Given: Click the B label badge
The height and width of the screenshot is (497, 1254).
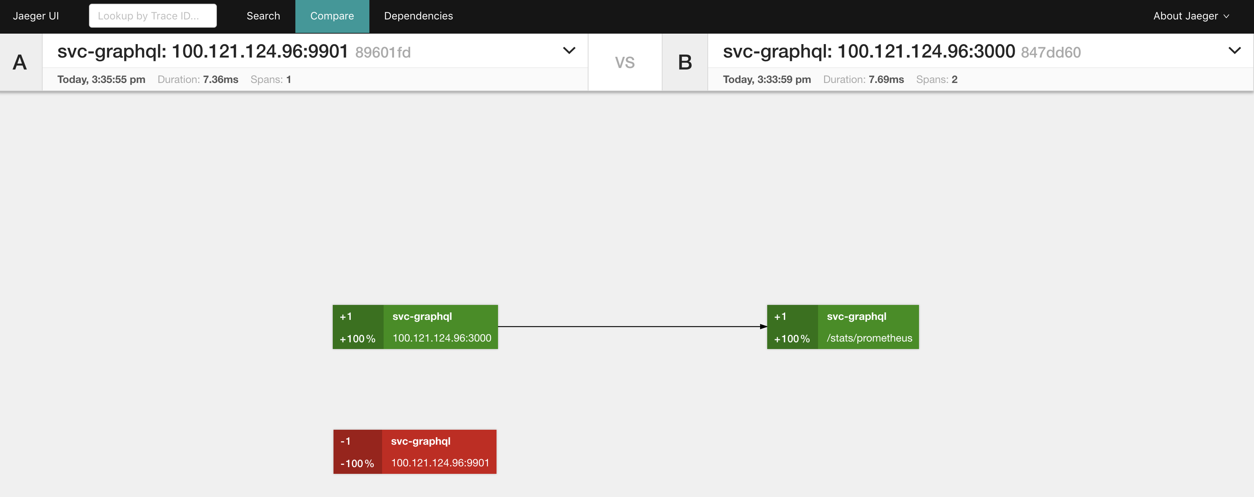Looking at the screenshot, I should click(x=685, y=62).
